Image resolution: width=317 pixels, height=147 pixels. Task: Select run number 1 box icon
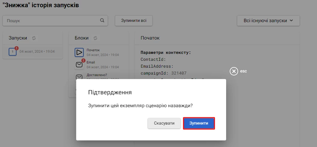point(13,52)
